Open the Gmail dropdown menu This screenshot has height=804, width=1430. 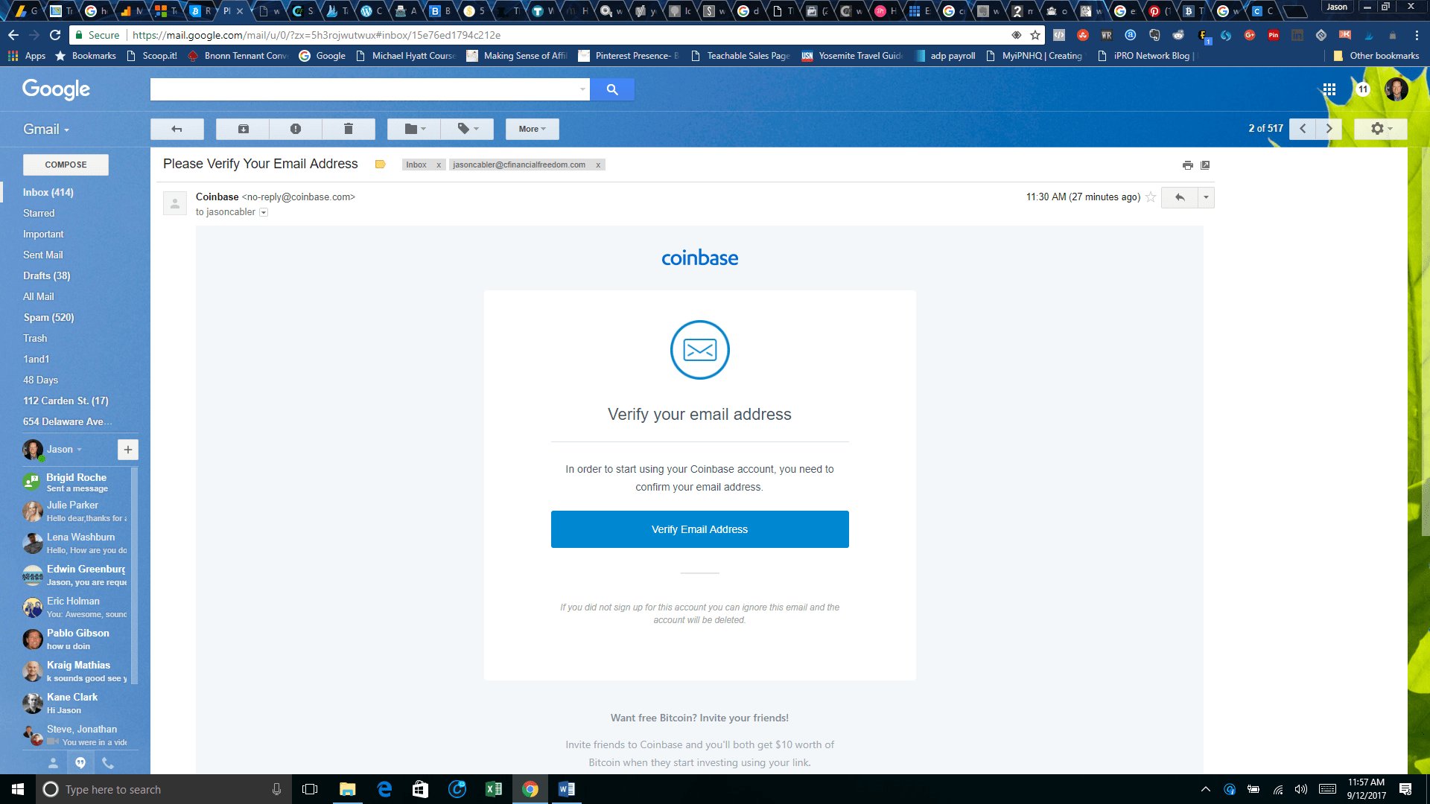[46, 129]
